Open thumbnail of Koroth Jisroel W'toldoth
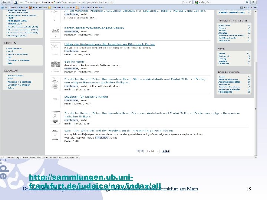Image resolution: width=267 pixels, height=200 pixels. coord(55,33)
